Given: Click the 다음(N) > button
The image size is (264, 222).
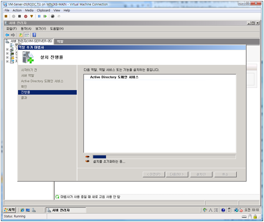Looking at the screenshot, I should tap(177, 175).
